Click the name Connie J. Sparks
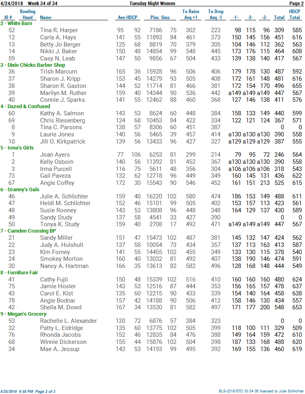 [x=62, y=100]
